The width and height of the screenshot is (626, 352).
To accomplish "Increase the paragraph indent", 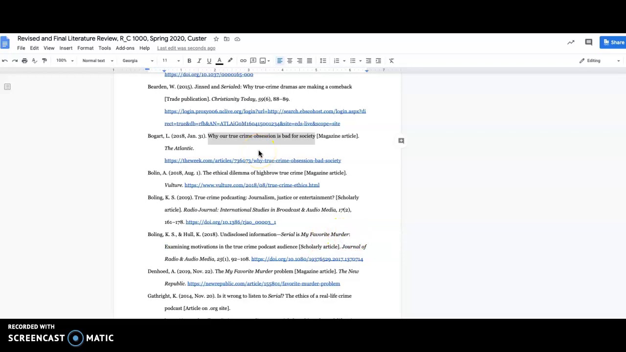I will (x=379, y=61).
